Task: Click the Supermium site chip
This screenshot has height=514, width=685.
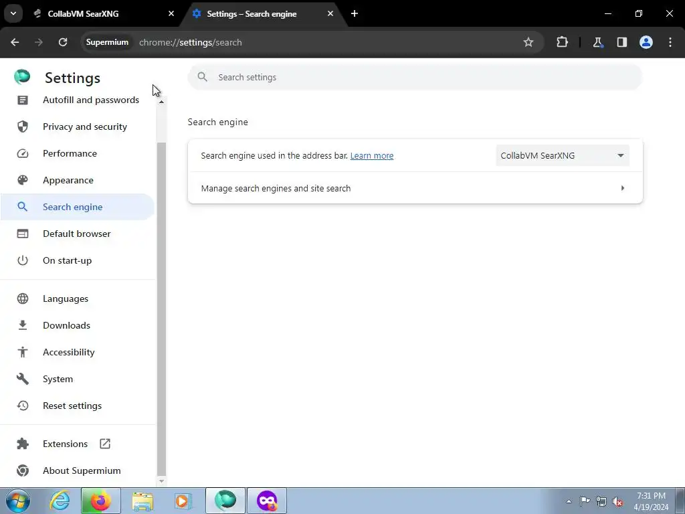Action: (x=107, y=42)
